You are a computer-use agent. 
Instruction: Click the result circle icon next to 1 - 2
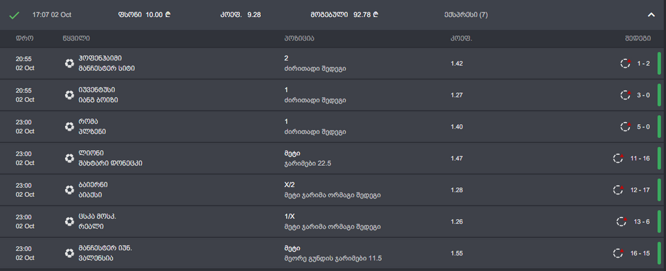625,63
